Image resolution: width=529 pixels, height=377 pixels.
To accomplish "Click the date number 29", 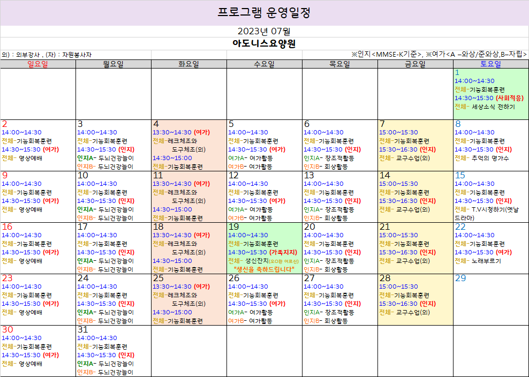I will (460, 278).
